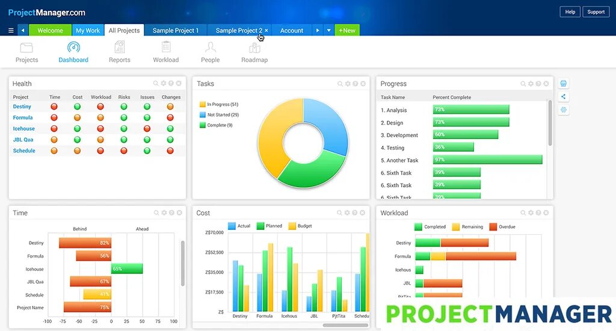Select the All Projects tab
The height and width of the screenshot is (331, 616).
124,30
